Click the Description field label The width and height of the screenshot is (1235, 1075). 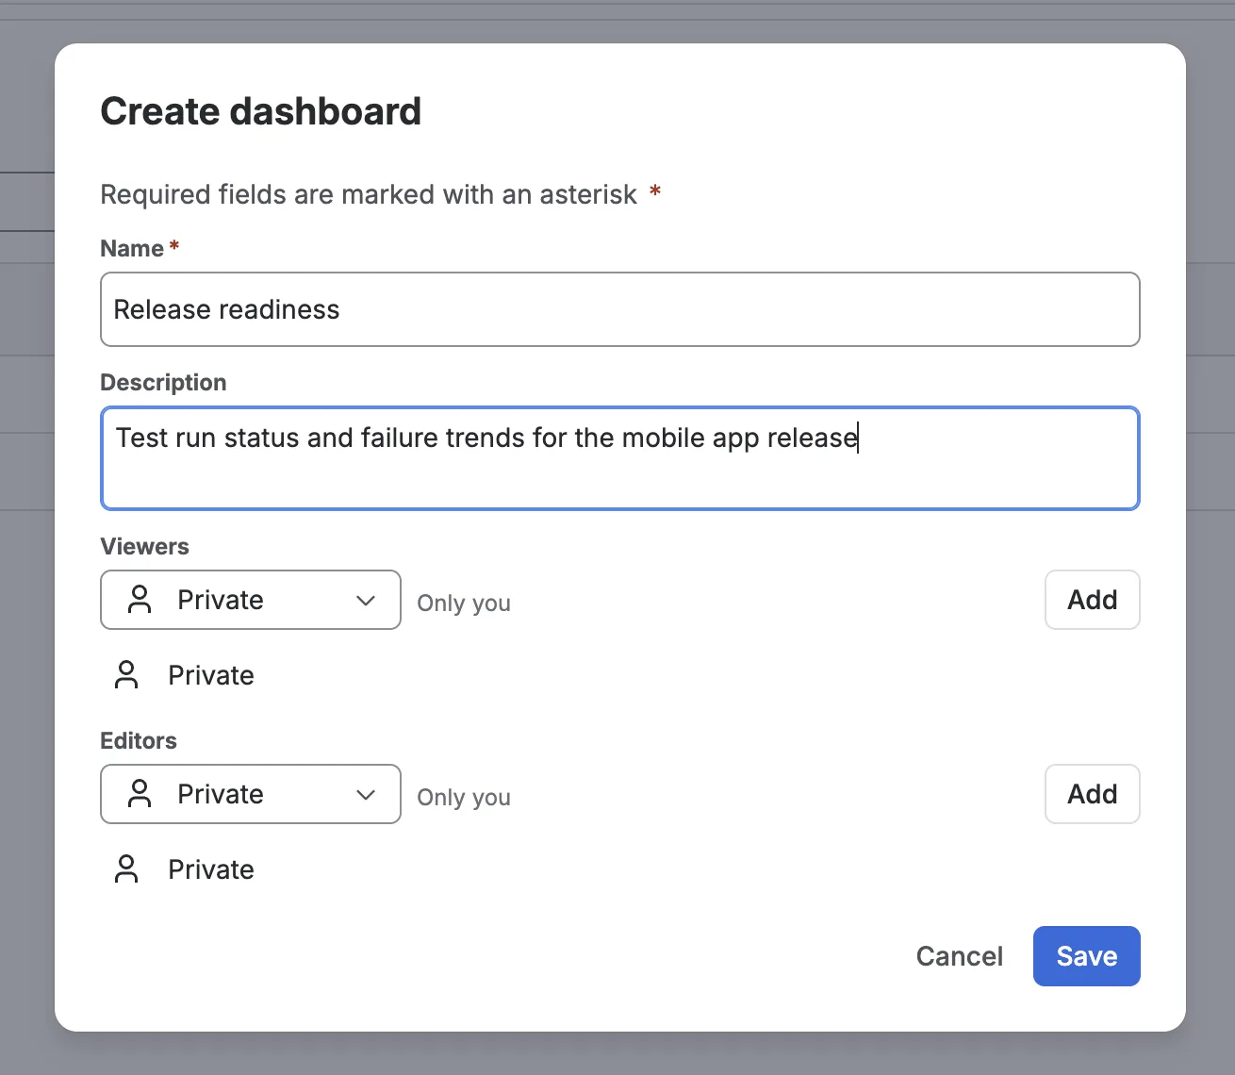[163, 382]
